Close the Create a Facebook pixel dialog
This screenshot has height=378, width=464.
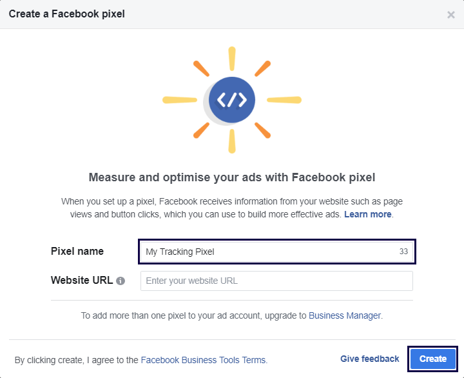point(451,15)
